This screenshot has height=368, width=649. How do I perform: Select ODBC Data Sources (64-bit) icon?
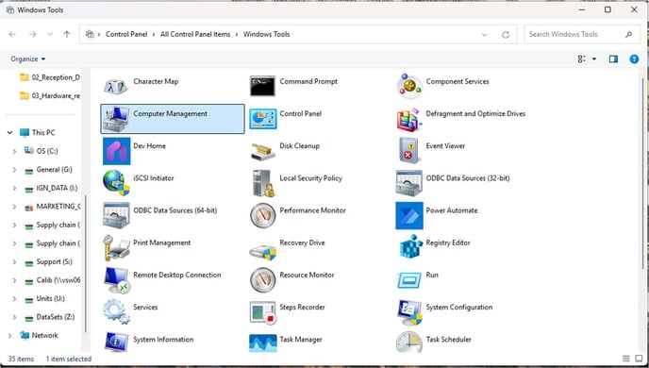116,215
